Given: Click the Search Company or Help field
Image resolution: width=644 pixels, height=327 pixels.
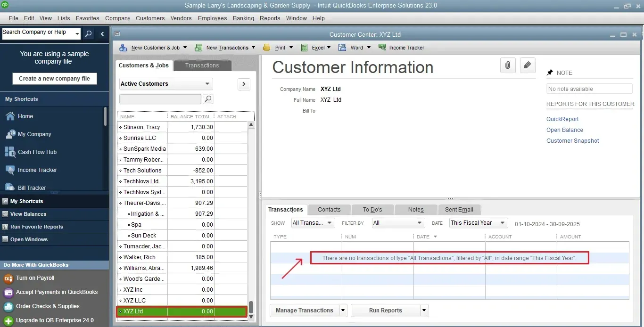Looking at the screenshot, I should point(38,34).
